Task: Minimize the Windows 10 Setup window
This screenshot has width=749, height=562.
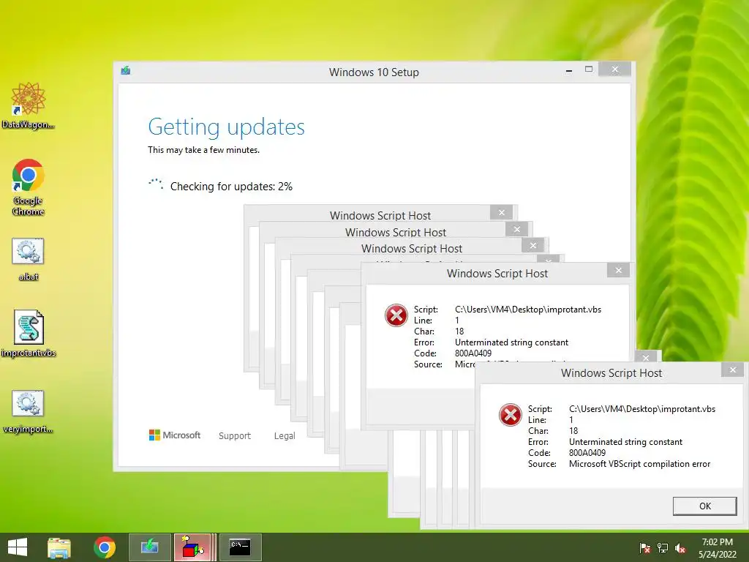Action: click(x=569, y=70)
